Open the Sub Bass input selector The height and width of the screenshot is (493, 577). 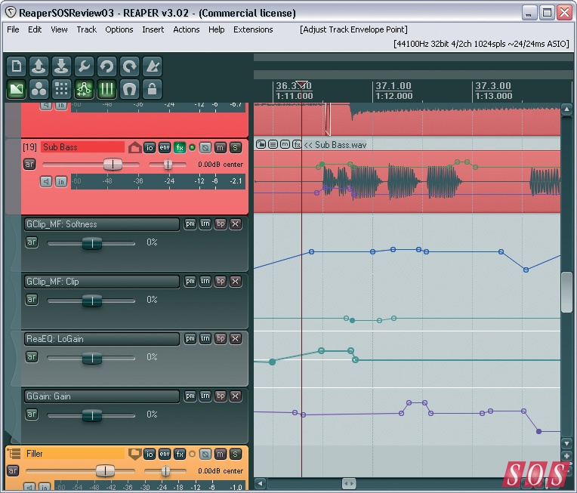61,181
